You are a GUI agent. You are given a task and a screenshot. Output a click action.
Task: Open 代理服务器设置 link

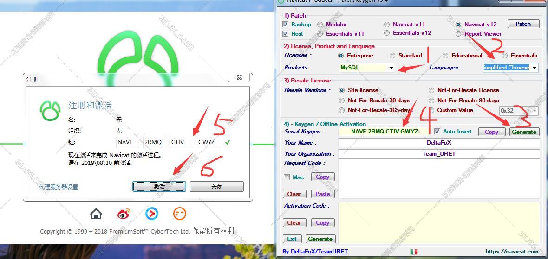[59, 187]
